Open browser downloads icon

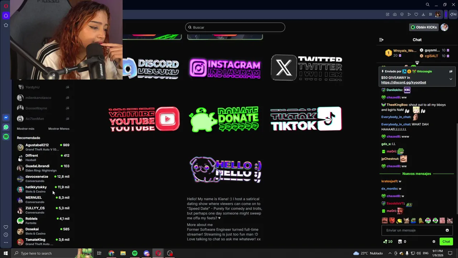(x=423, y=15)
